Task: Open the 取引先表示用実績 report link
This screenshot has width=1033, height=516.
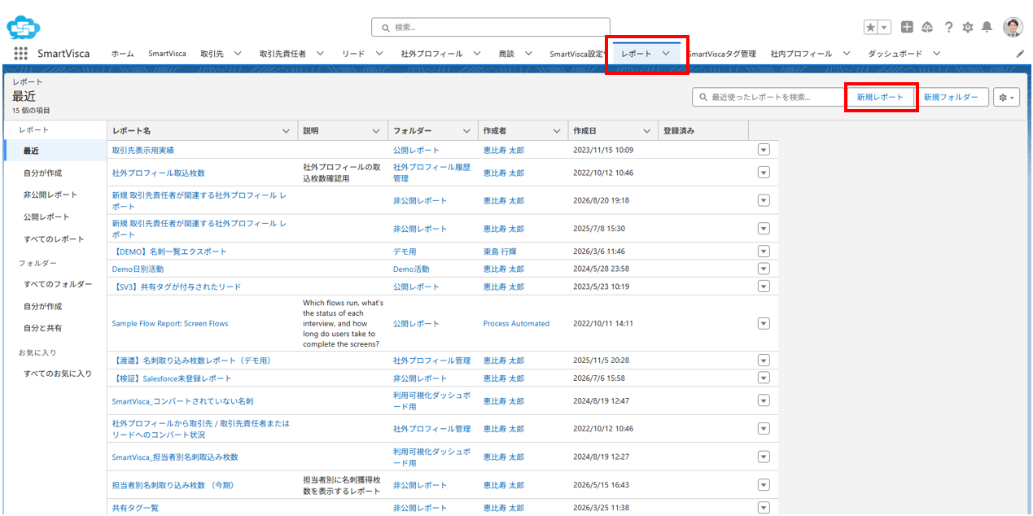Action: [x=142, y=150]
